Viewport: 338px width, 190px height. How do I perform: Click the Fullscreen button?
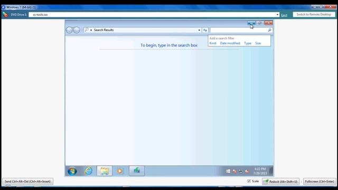coord(320,182)
